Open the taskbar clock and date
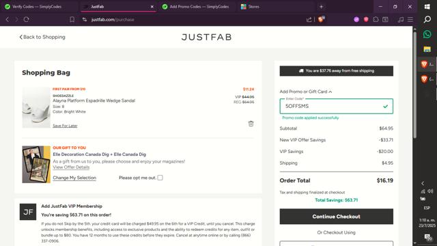The height and width of the screenshot is (246, 437). coord(427,223)
